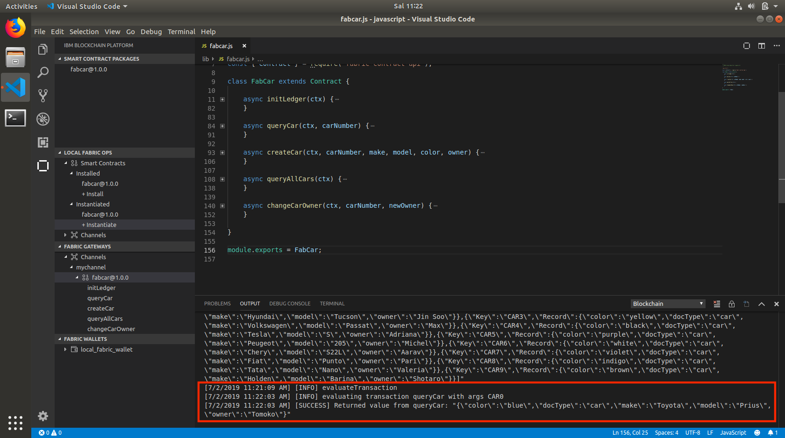Screen dimensions: 785x438
Task: Click Ln 156, Col 25 status entry
Action: tap(630, 433)
